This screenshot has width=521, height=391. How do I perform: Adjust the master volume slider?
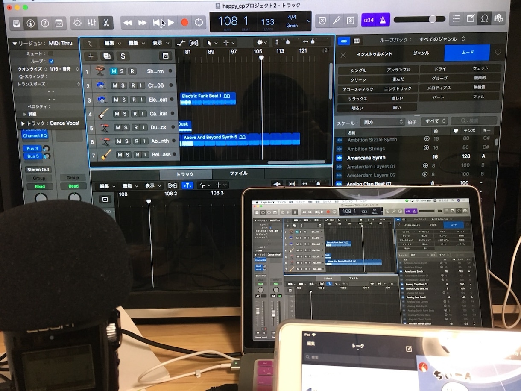[x=420, y=19]
